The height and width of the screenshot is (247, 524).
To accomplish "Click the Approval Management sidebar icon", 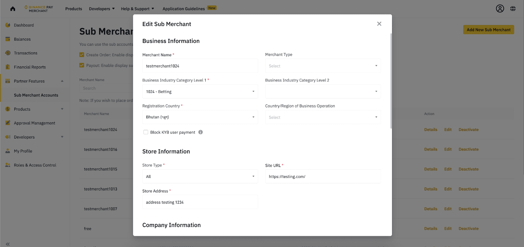I will click(x=8, y=123).
